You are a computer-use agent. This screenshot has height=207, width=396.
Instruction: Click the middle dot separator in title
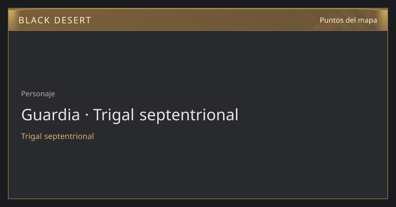(86, 116)
